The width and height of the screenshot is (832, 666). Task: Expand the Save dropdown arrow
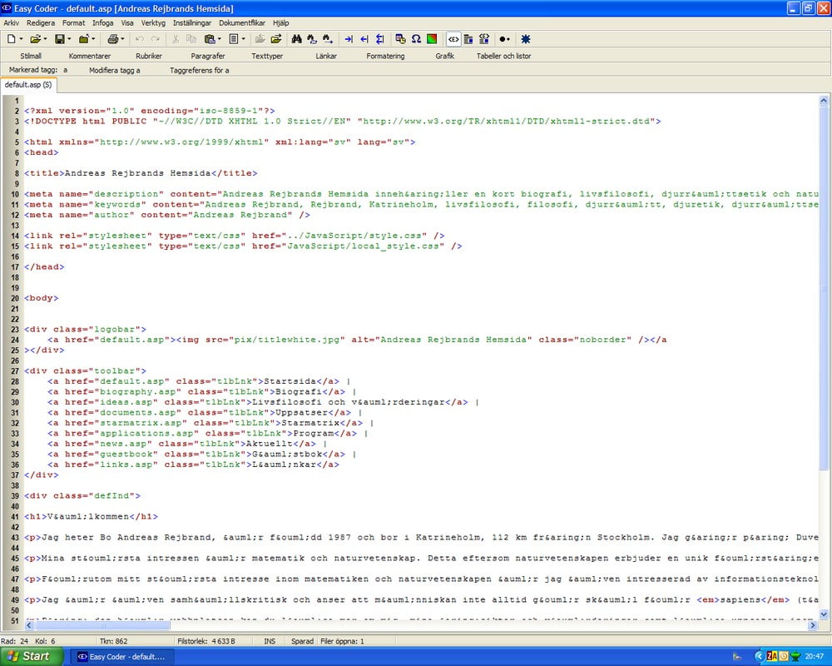click(x=69, y=39)
